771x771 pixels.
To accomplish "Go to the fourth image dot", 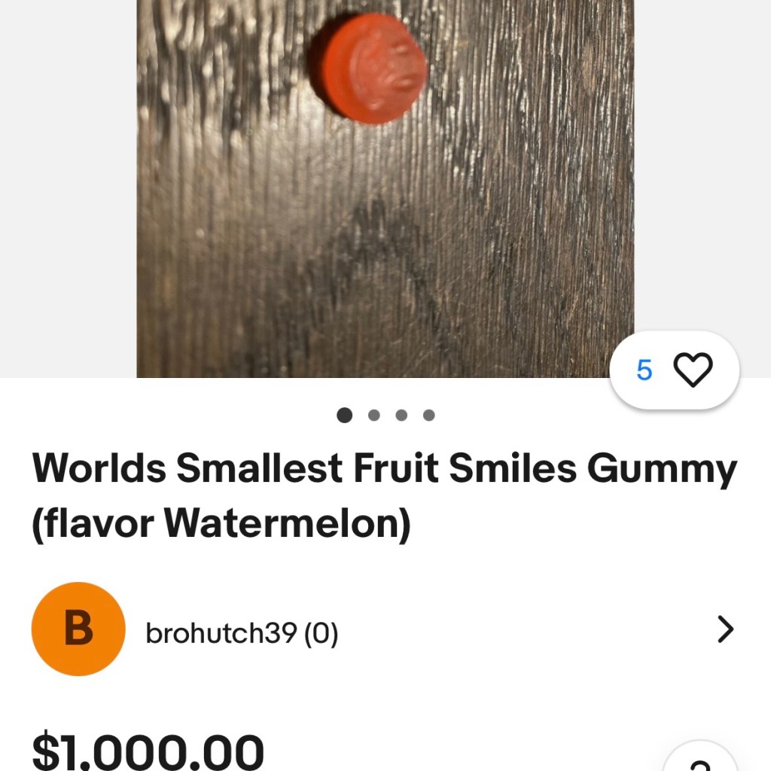I will pos(428,415).
